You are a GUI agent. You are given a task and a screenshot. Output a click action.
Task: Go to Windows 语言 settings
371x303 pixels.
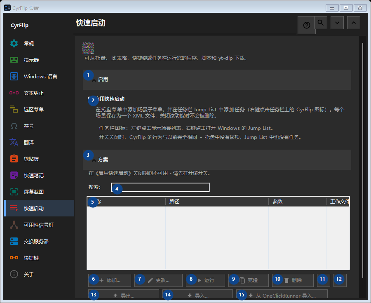(39, 77)
